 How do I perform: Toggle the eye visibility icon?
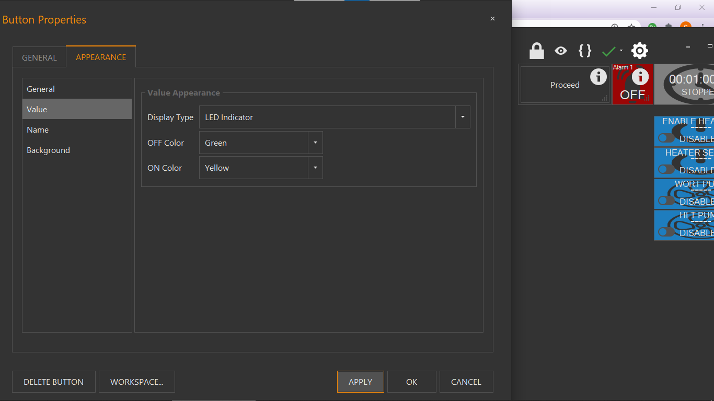point(561,51)
